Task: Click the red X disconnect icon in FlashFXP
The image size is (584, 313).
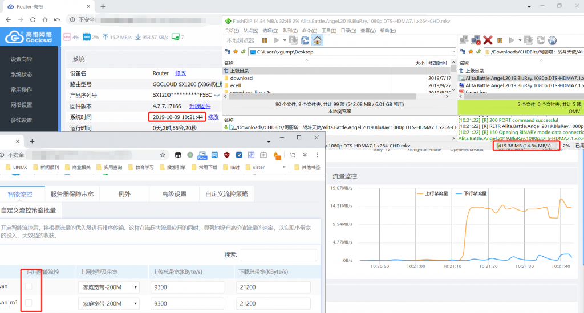Action: [488, 40]
